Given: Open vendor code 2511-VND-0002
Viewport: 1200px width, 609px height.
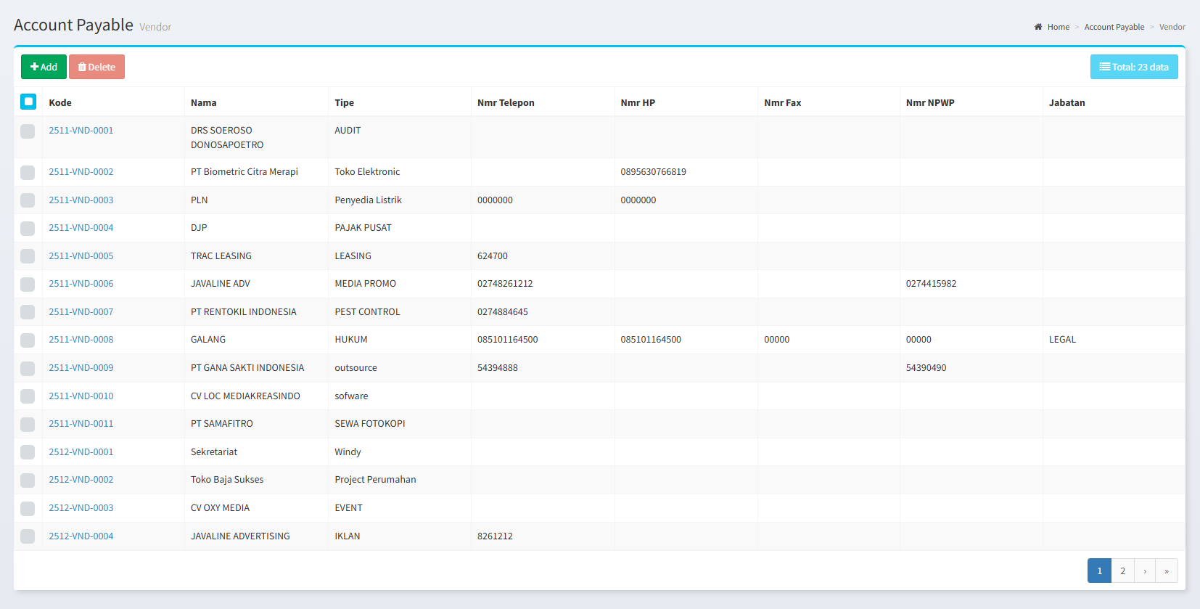Looking at the screenshot, I should click(81, 172).
